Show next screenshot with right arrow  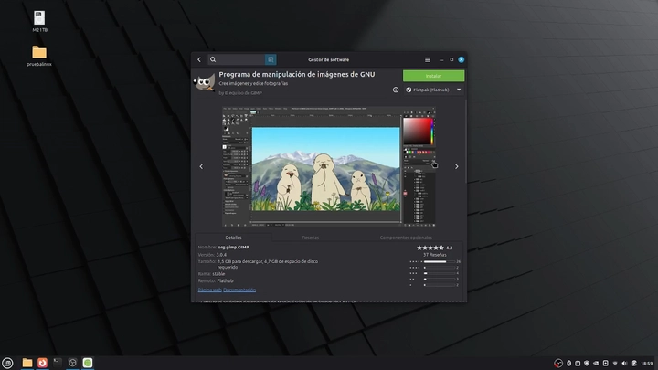pos(457,166)
